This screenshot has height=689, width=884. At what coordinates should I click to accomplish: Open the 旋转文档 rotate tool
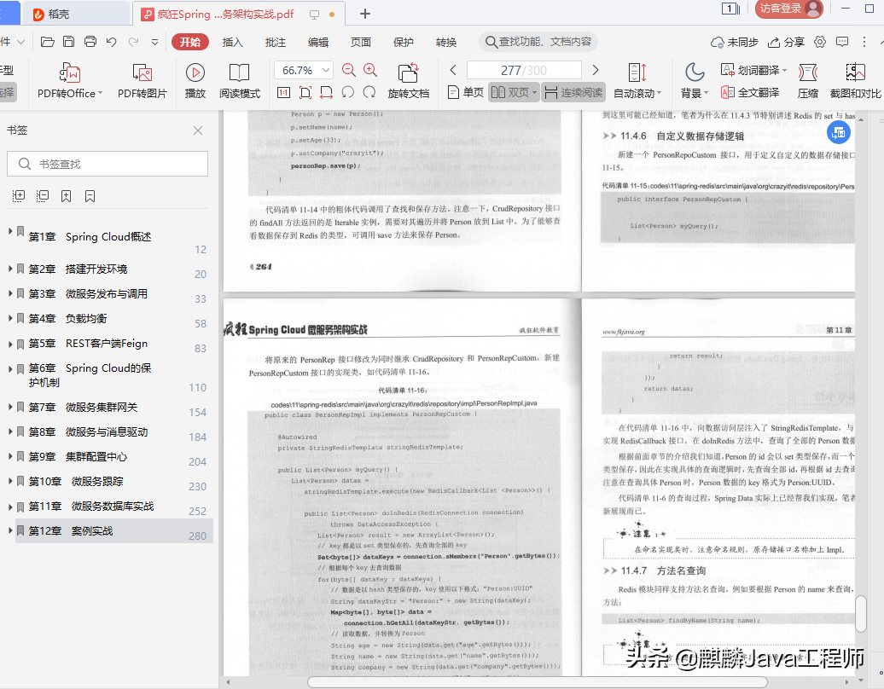(409, 81)
